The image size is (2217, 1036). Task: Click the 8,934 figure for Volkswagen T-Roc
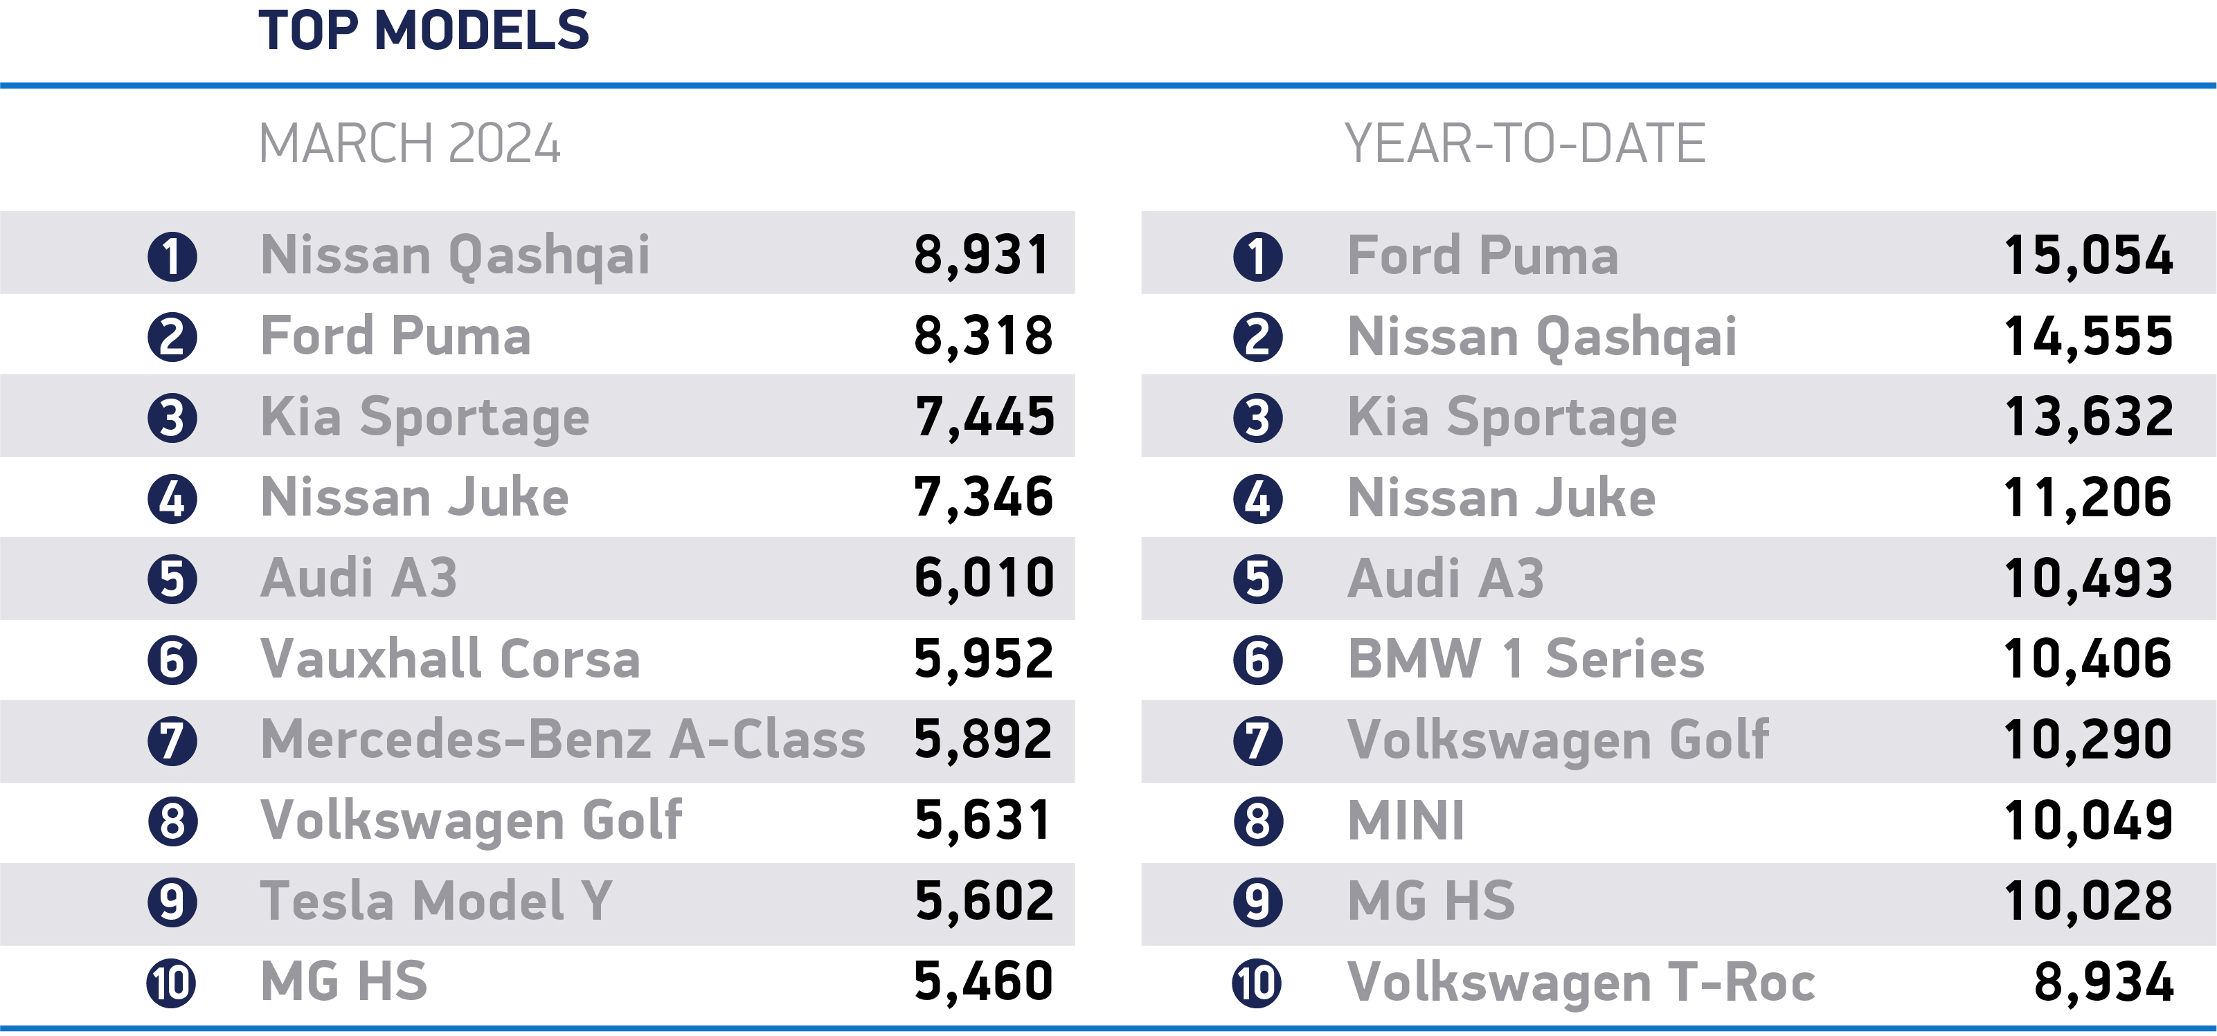click(x=2103, y=982)
